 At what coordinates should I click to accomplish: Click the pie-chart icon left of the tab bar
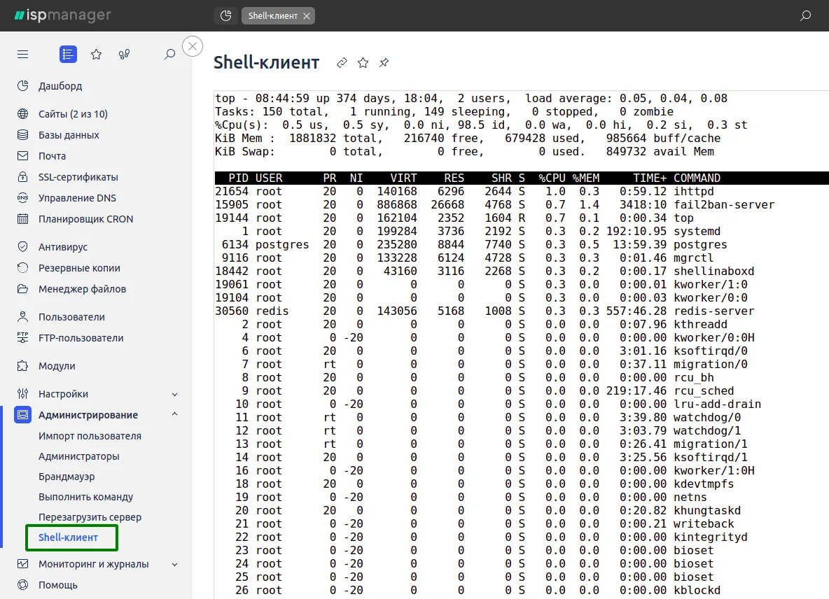coord(225,15)
